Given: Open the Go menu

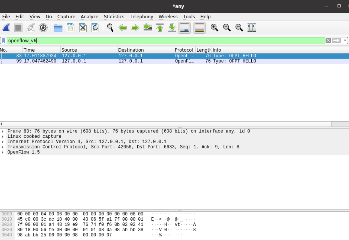Looking at the screenshot, I should pyautogui.click(x=49, y=17).
